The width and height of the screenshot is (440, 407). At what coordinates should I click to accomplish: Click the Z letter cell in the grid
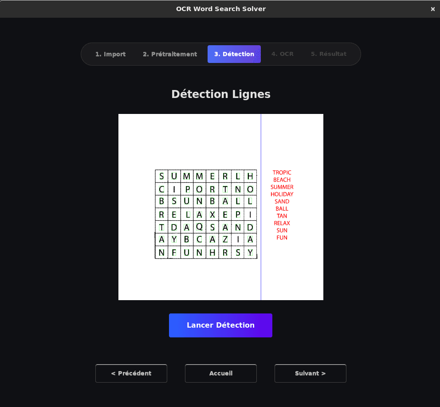(225, 240)
